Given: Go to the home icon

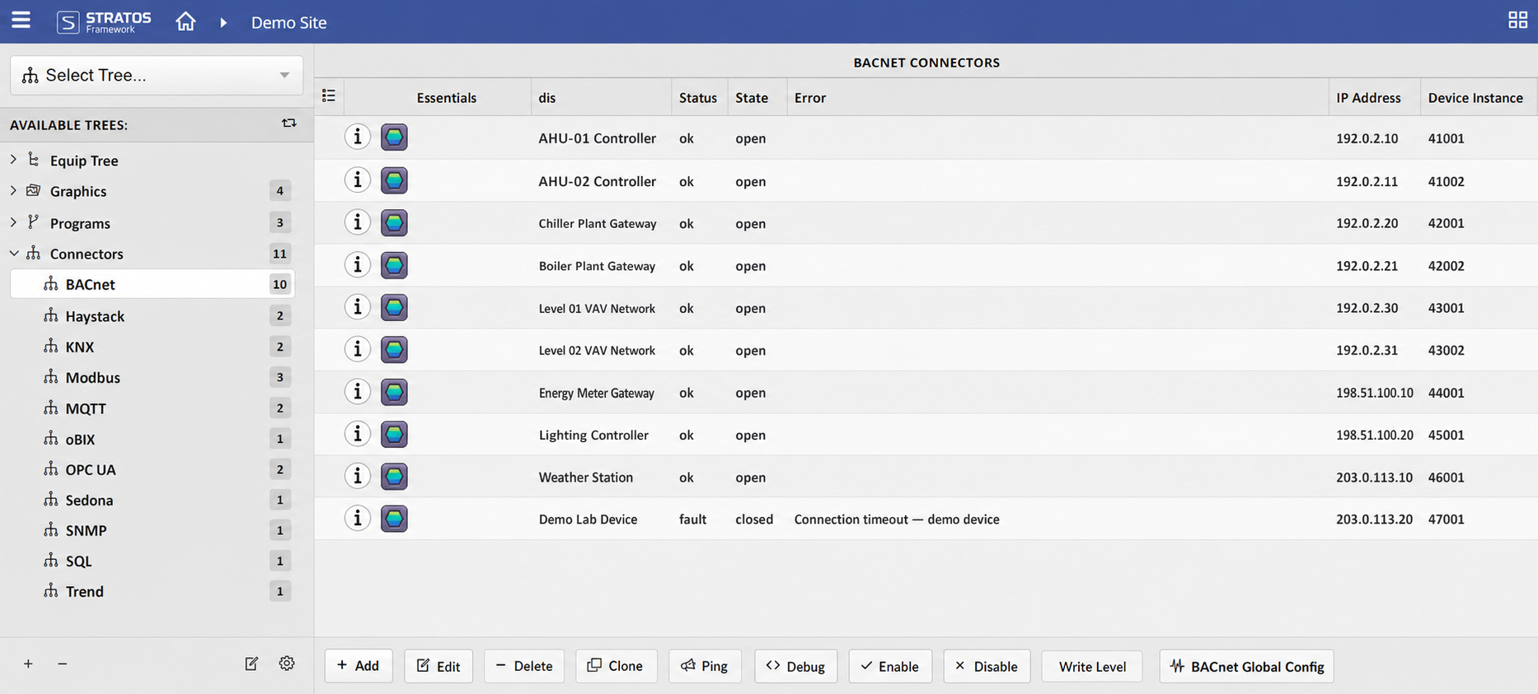Looking at the screenshot, I should [x=185, y=21].
